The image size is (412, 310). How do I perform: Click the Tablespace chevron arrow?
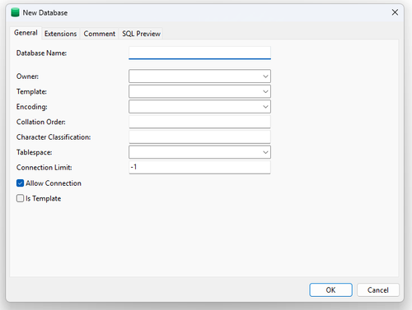(265, 152)
